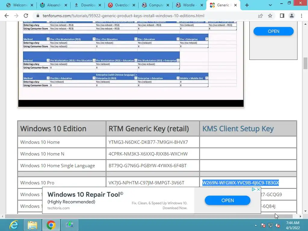Image resolution: width=308 pixels, height=231 pixels.
Task: Click the Action Center flag icon
Action: pyautogui.click(x=263, y=225)
